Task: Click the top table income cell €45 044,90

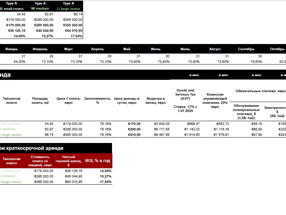Action: [45, 30]
